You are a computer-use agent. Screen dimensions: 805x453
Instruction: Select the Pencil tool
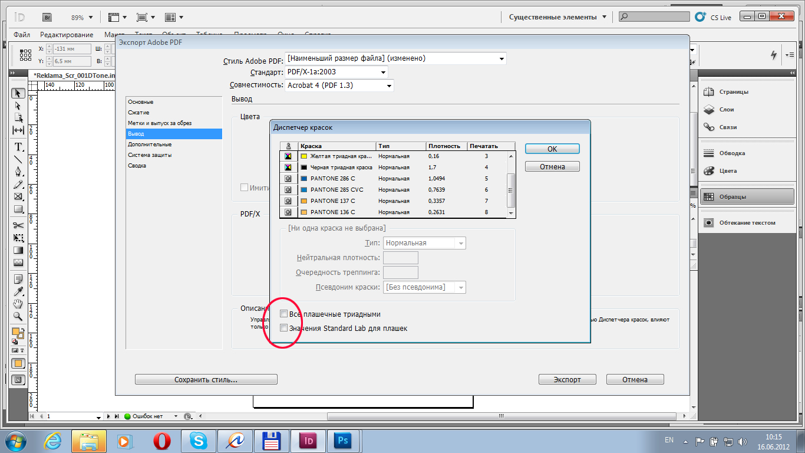[x=18, y=184]
